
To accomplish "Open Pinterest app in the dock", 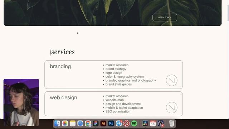I will [x=126, y=123].
